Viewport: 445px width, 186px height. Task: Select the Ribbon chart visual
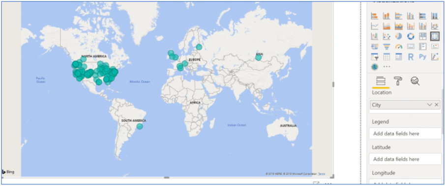pyautogui.click(x=435, y=26)
